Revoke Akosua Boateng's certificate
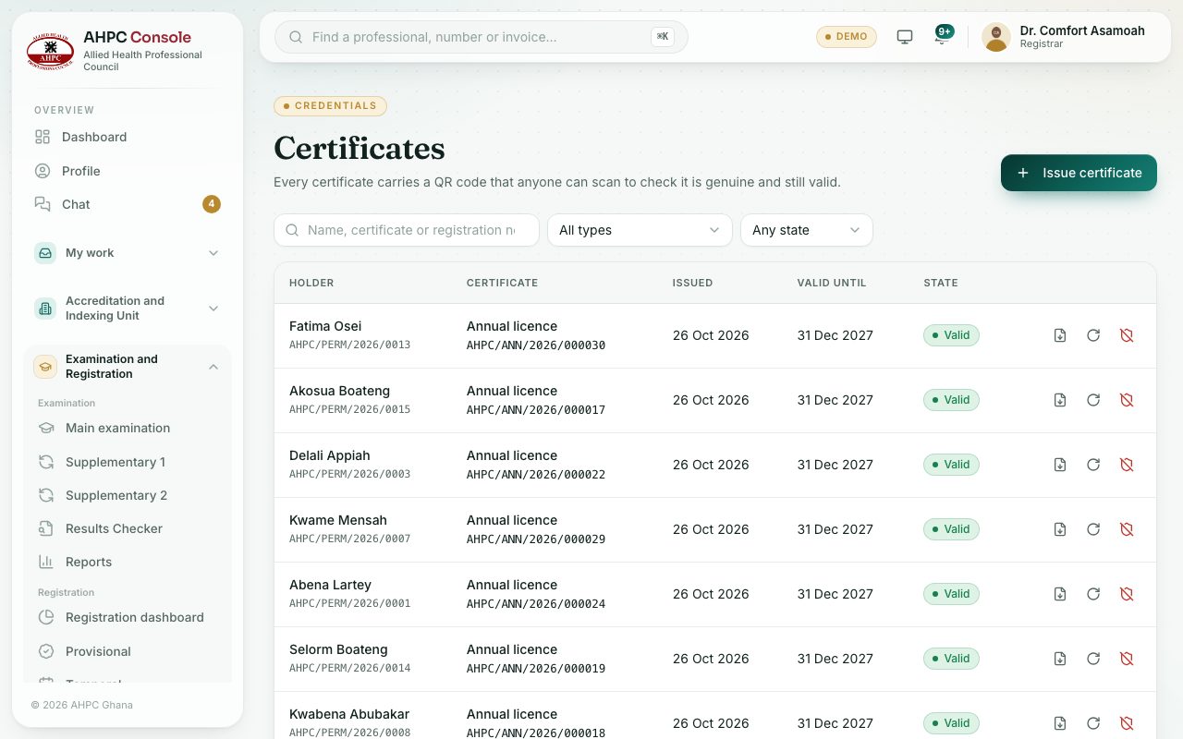The height and width of the screenshot is (739, 1183). pyautogui.click(x=1127, y=400)
